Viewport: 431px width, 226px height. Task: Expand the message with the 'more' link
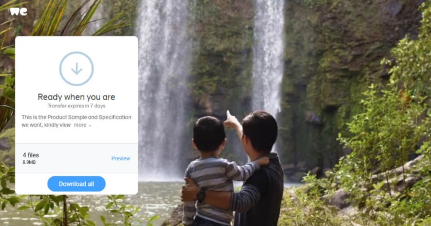point(80,125)
